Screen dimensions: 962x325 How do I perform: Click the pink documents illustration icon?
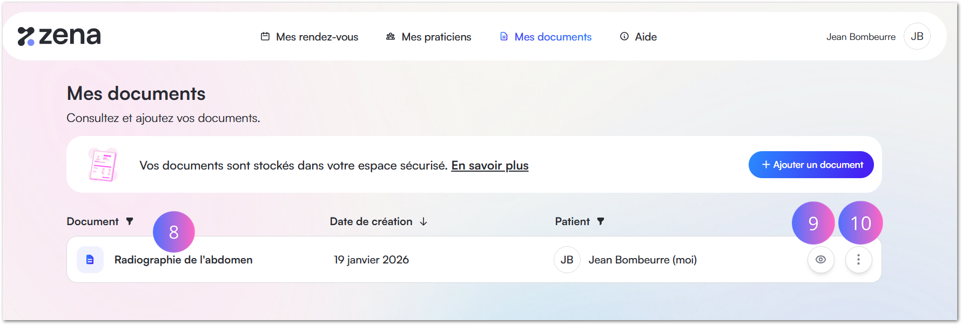coord(103,165)
